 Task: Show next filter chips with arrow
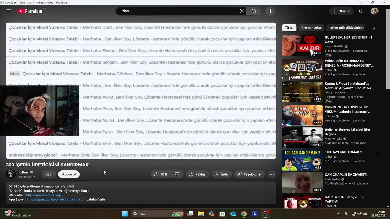coord(374,28)
